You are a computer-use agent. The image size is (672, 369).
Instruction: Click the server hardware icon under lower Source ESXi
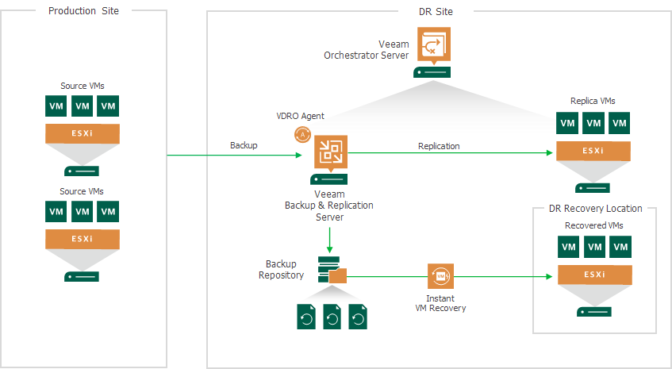coord(82,276)
